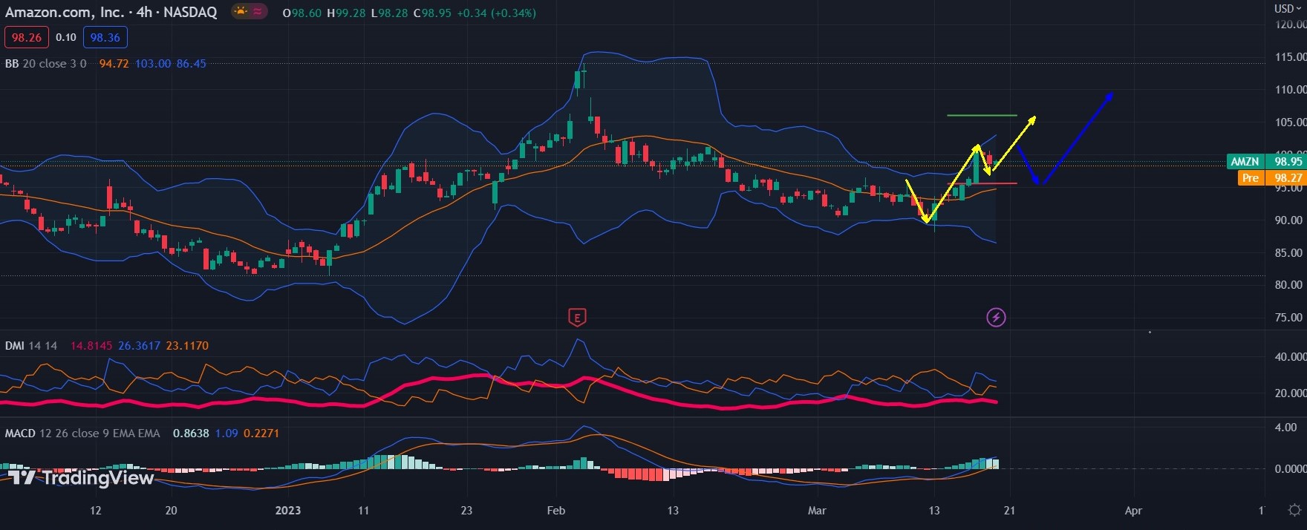Click the 20.00 DMI scale label
The width and height of the screenshot is (1307, 530).
(1291, 393)
